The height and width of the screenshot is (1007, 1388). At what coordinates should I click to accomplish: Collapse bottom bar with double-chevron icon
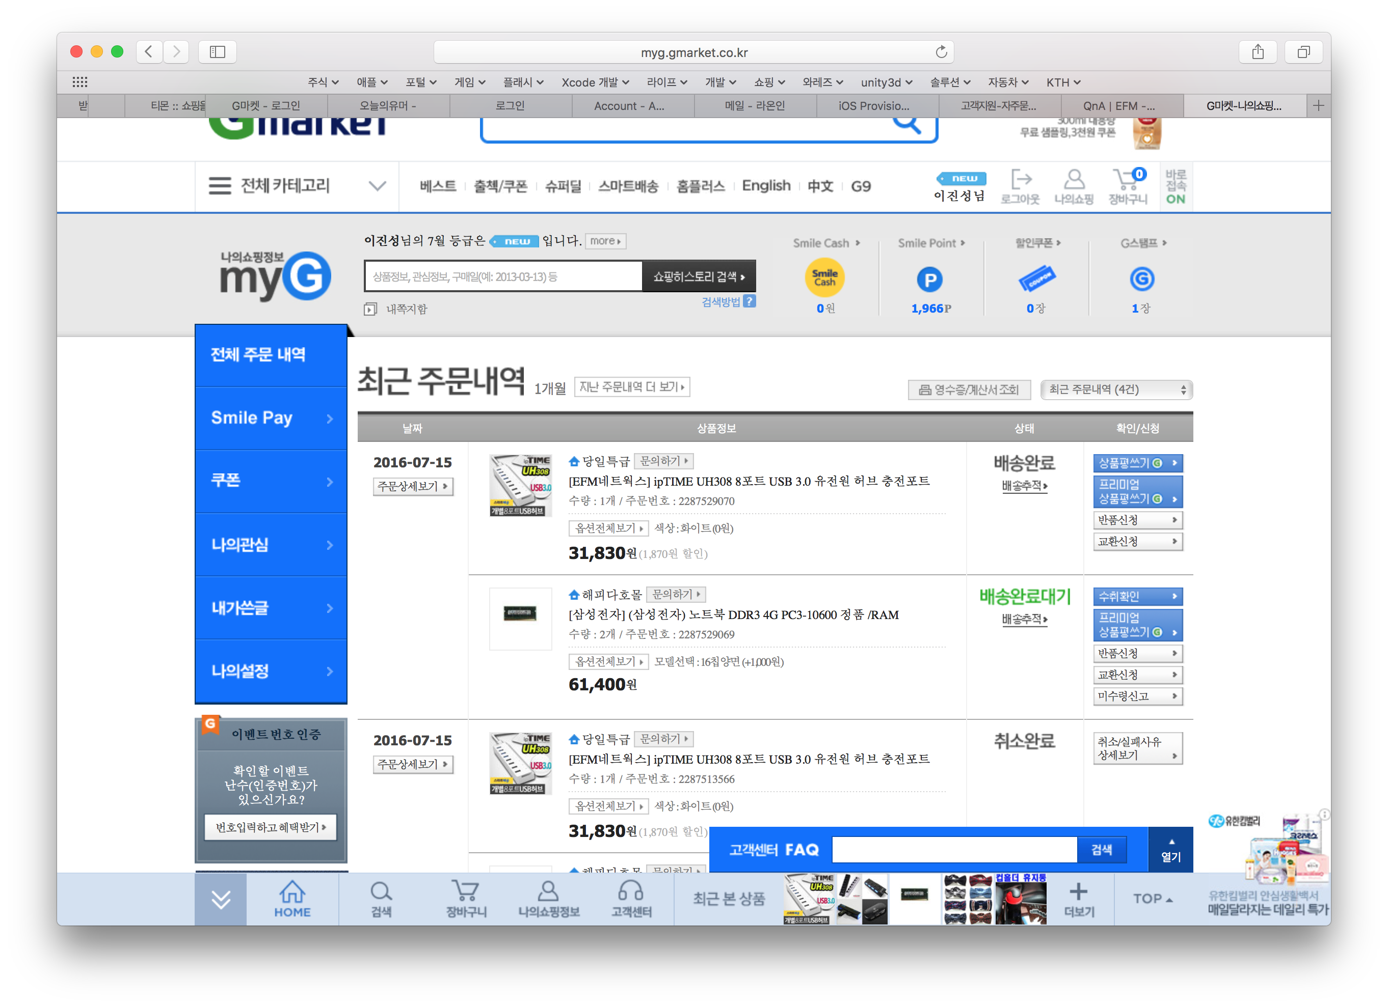pos(221,899)
